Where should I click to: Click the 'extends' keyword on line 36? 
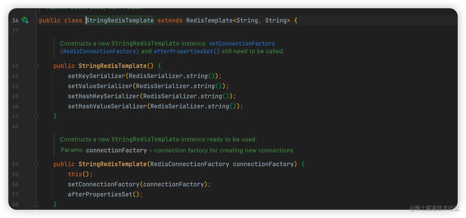click(170, 21)
